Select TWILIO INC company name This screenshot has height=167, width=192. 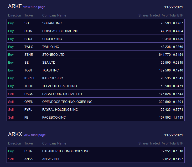[x=51, y=47]
